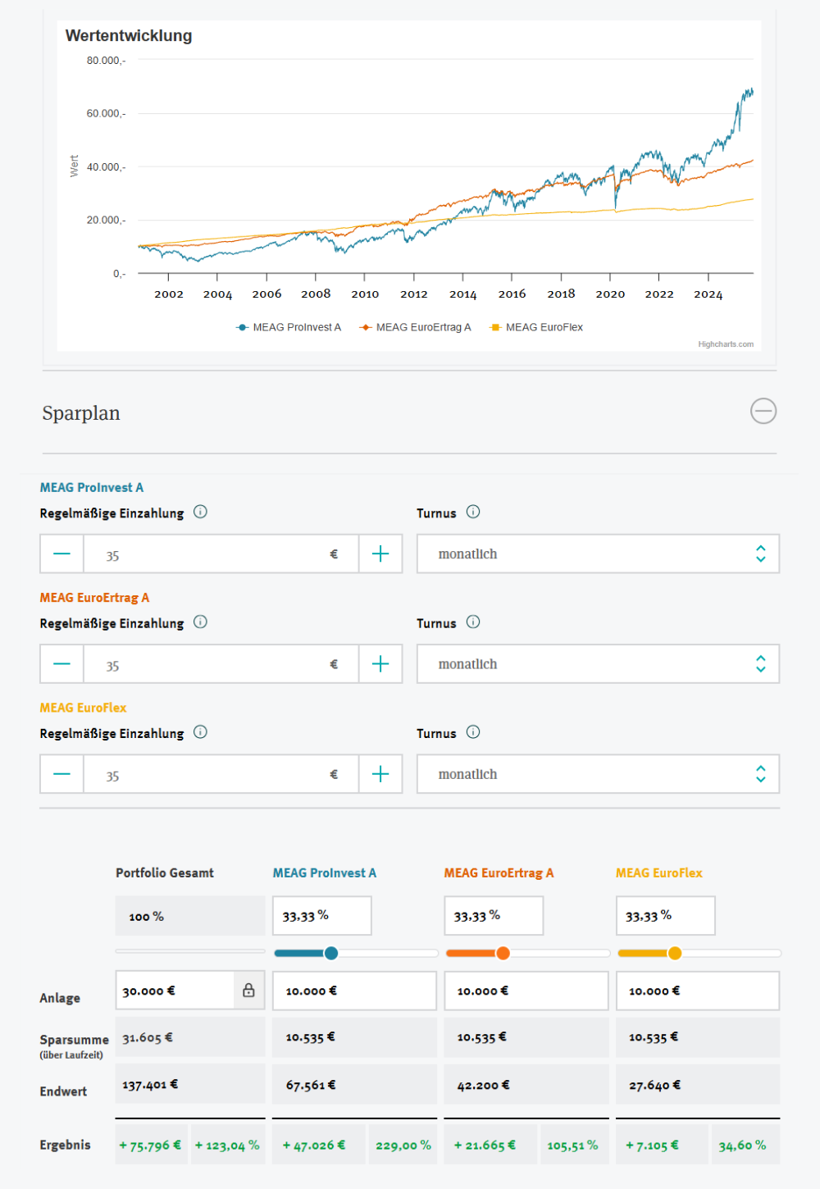820x1189 pixels.
Task: Decrease MEAG EuroFlex deposit with minus
Action: coord(62,774)
